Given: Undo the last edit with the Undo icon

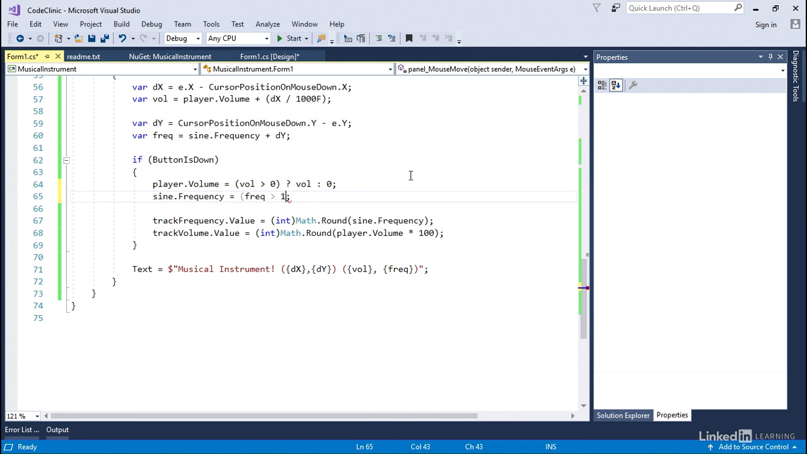Looking at the screenshot, I should pyautogui.click(x=122, y=38).
